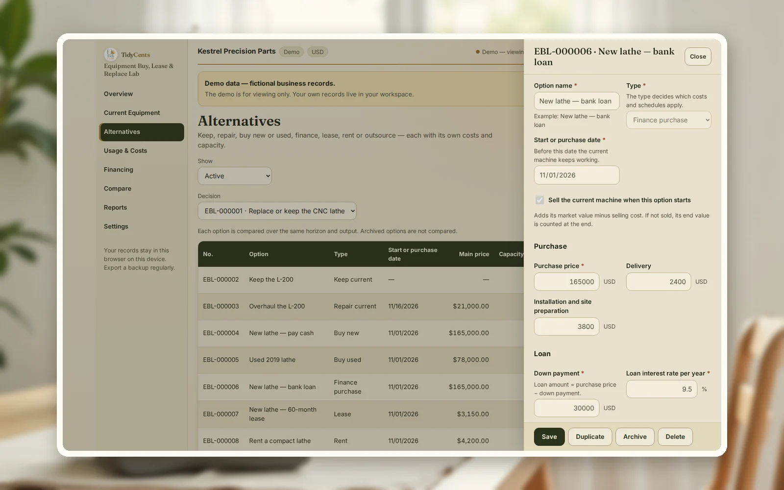Click the Delivery cost field

coord(659,282)
